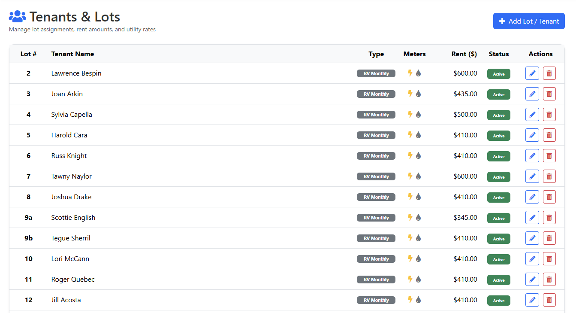
Task: Edit Joan Arkin's lot entry
Action: pos(532,94)
